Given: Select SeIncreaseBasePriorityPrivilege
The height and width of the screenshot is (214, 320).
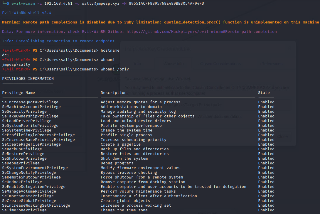Looking at the screenshot, I should [x=38, y=139].
